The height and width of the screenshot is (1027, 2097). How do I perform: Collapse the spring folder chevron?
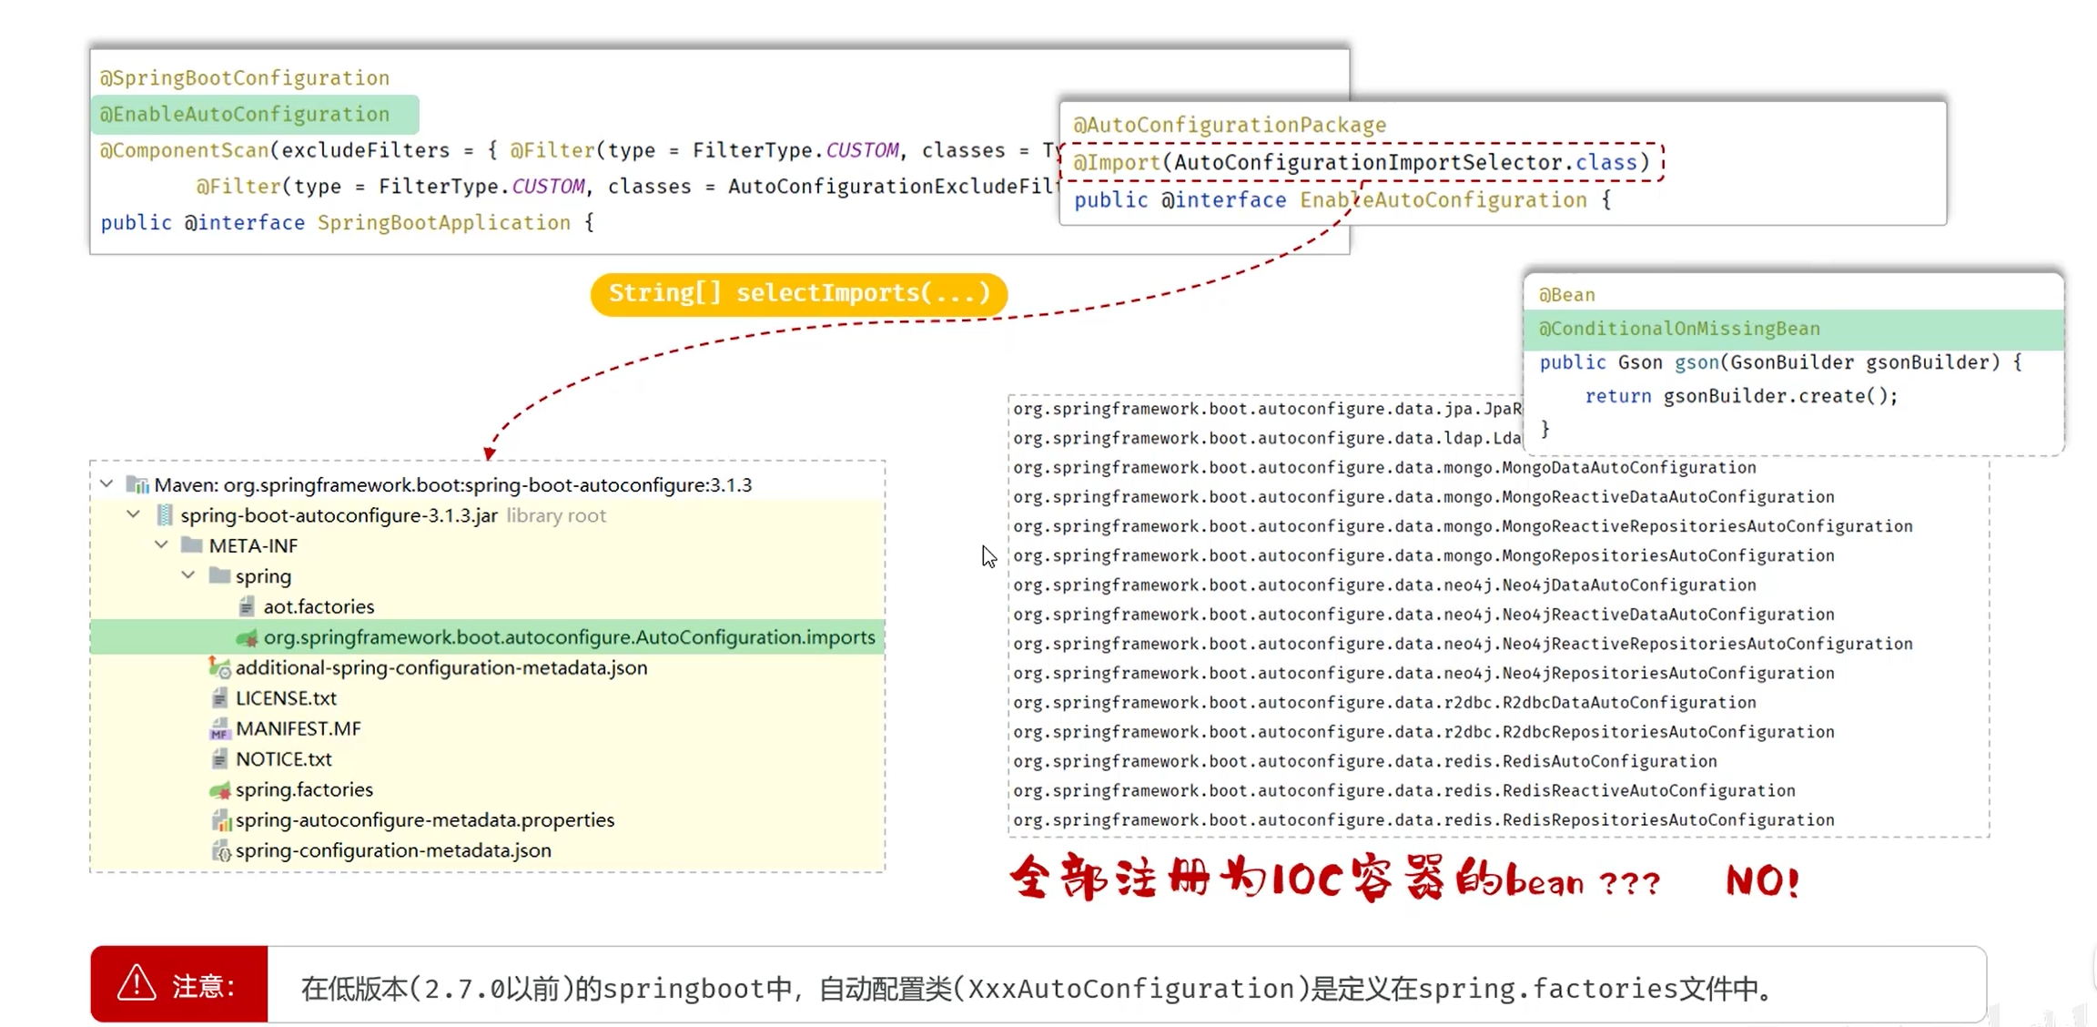[x=188, y=575]
